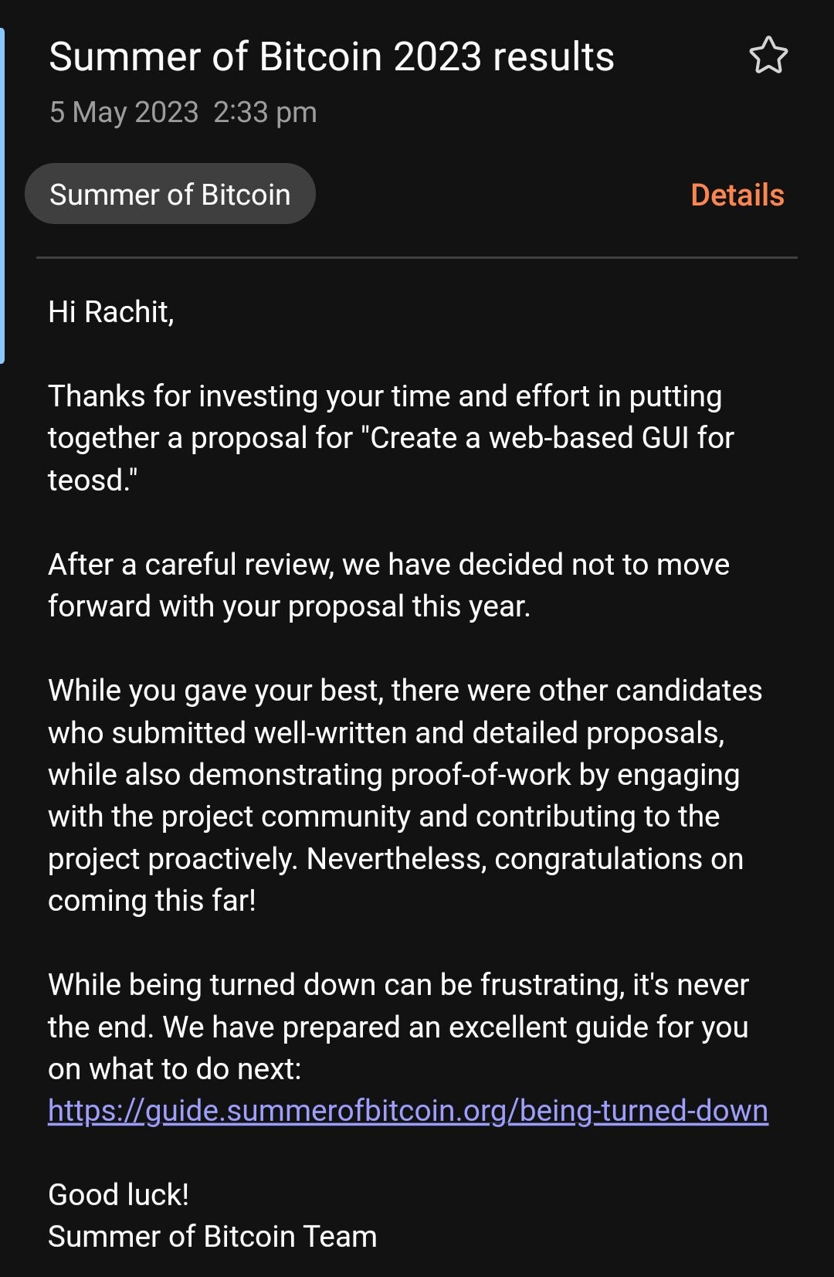Tap the "While being turned down" line

398,985
